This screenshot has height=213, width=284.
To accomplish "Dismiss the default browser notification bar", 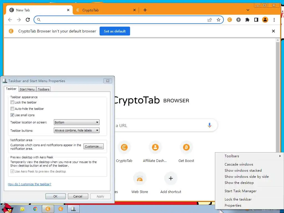I will pyautogui.click(x=273, y=31).
